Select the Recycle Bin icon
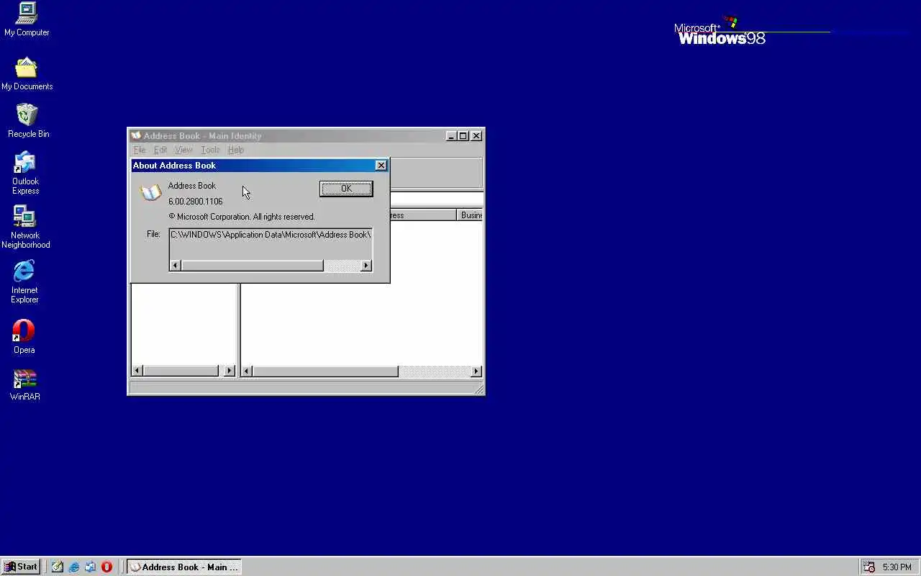This screenshot has width=921, height=576. pyautogui.click(x=28, y=121)
